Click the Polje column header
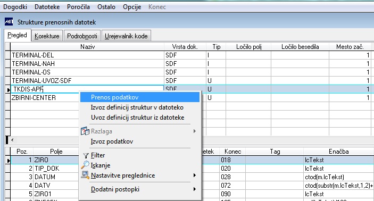The height and width of the screenshot is (201, 374). (56, 152)
